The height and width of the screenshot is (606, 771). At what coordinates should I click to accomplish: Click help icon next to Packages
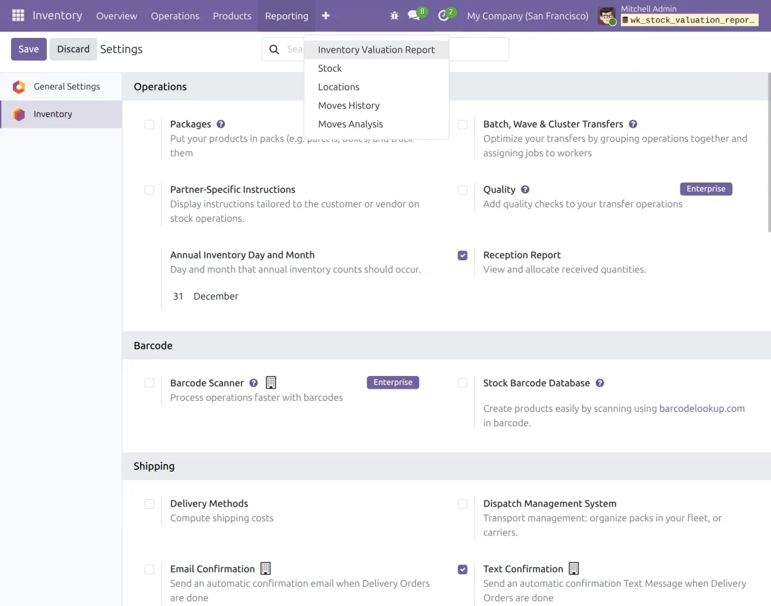[x=220, y=124]
